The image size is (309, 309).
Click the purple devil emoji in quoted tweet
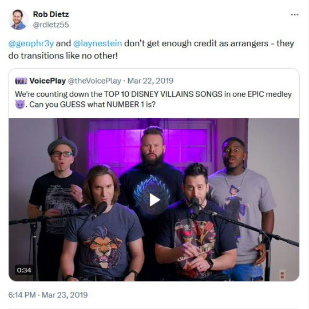(x=20, y=105)
